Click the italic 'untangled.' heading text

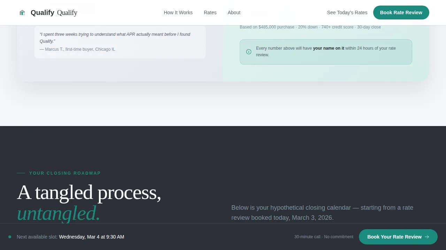(59, 213)
